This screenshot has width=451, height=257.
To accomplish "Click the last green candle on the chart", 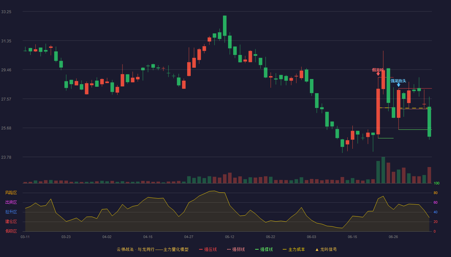I will (x=429, y=122).
